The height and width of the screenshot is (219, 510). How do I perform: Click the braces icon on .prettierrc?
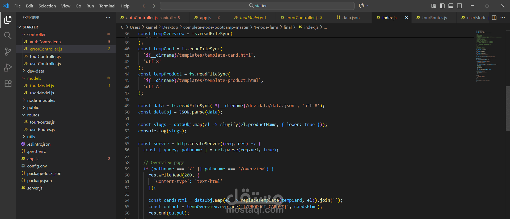pyautogui.click(x=23, y=151)
